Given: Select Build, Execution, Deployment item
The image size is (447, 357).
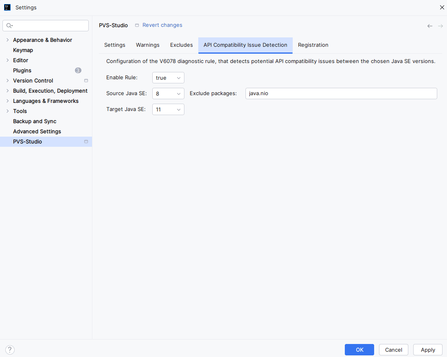Looking at the screenshot, I should coord(46,91).
